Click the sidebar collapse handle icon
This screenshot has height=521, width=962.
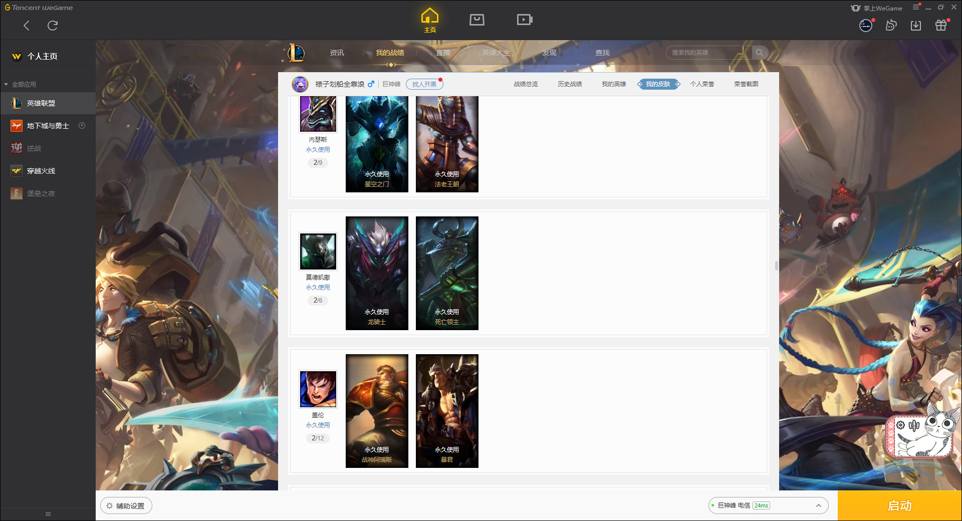point(48,514)
